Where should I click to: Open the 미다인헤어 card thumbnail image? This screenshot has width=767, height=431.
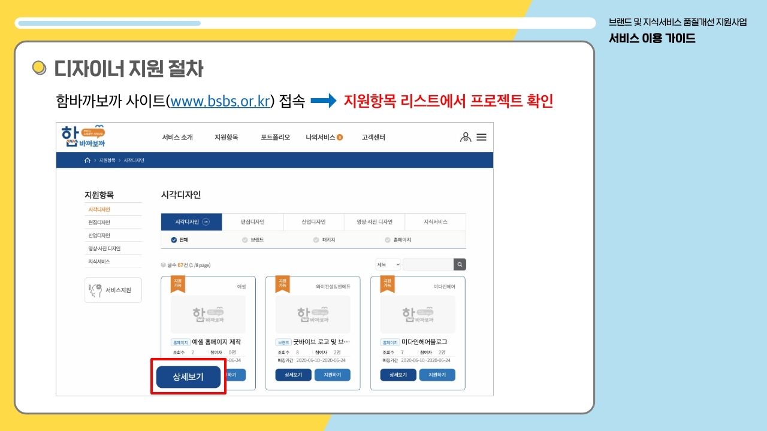pyautogui.click(x=418, y=314)
